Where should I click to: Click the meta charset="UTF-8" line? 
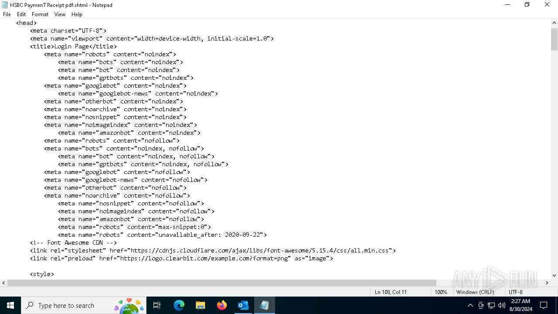click(x=68, y=31)
